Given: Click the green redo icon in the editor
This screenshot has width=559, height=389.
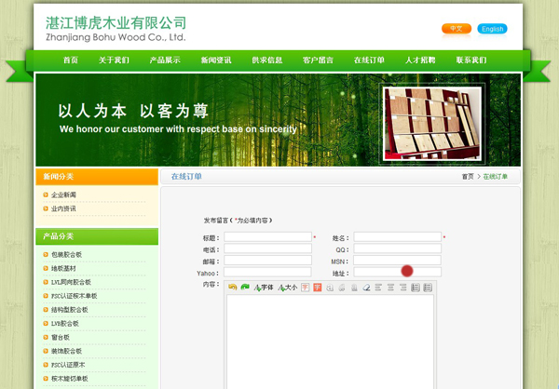Looking at the screenshot, I should pos(245,288).
